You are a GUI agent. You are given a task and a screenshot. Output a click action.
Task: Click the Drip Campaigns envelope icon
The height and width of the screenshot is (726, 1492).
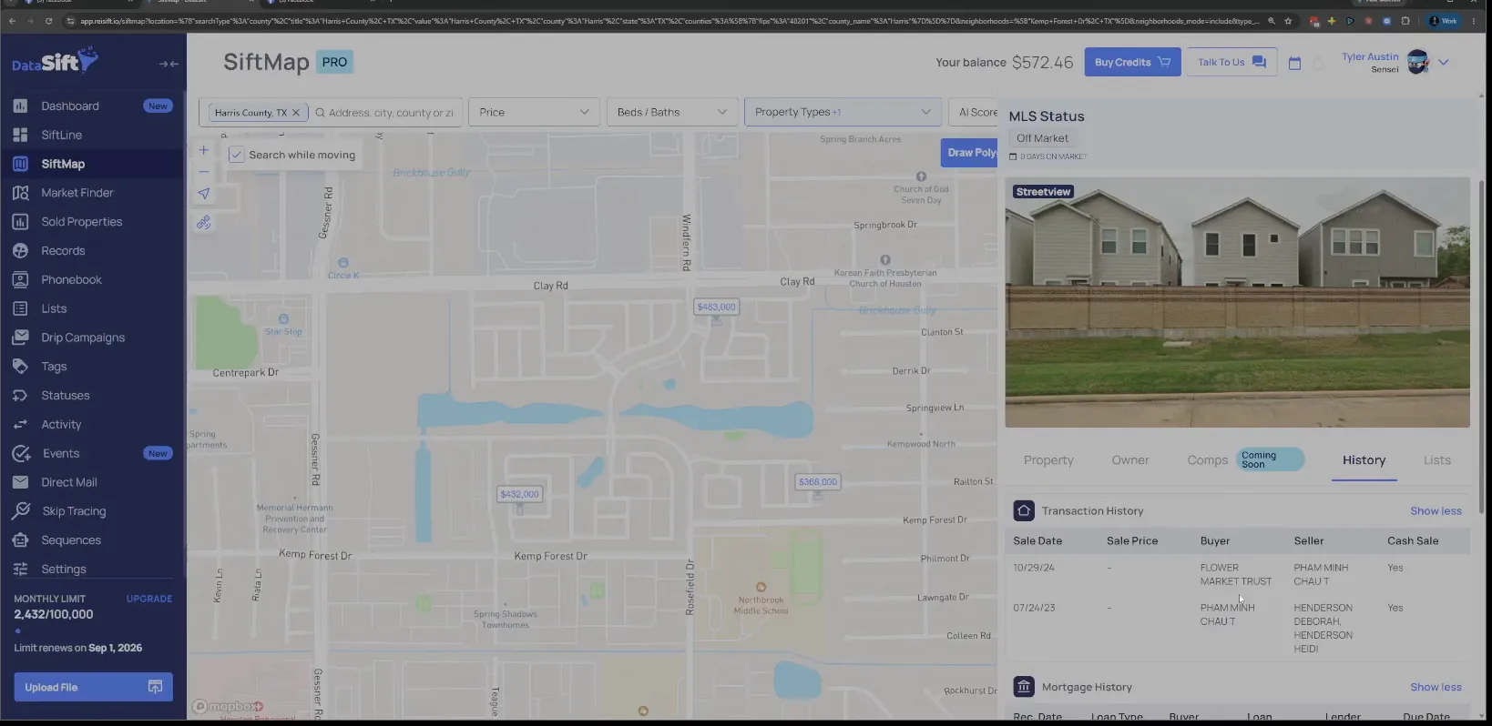coord(20,338)
